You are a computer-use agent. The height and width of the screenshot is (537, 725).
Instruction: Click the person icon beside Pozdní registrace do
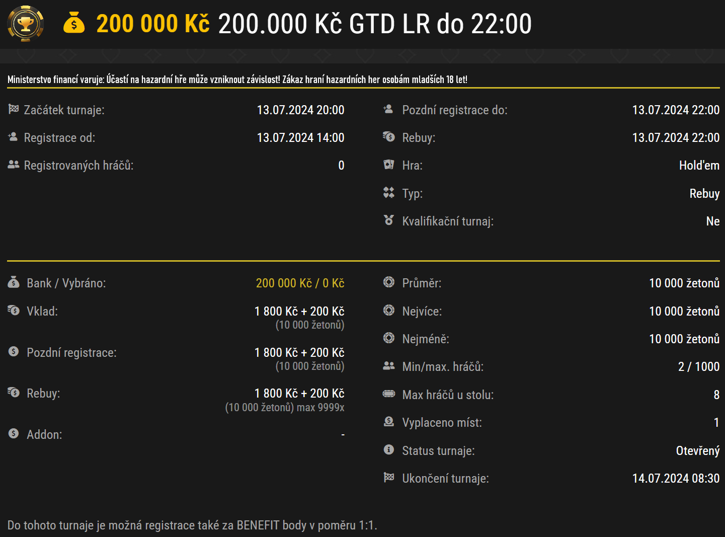pos(388,109)
